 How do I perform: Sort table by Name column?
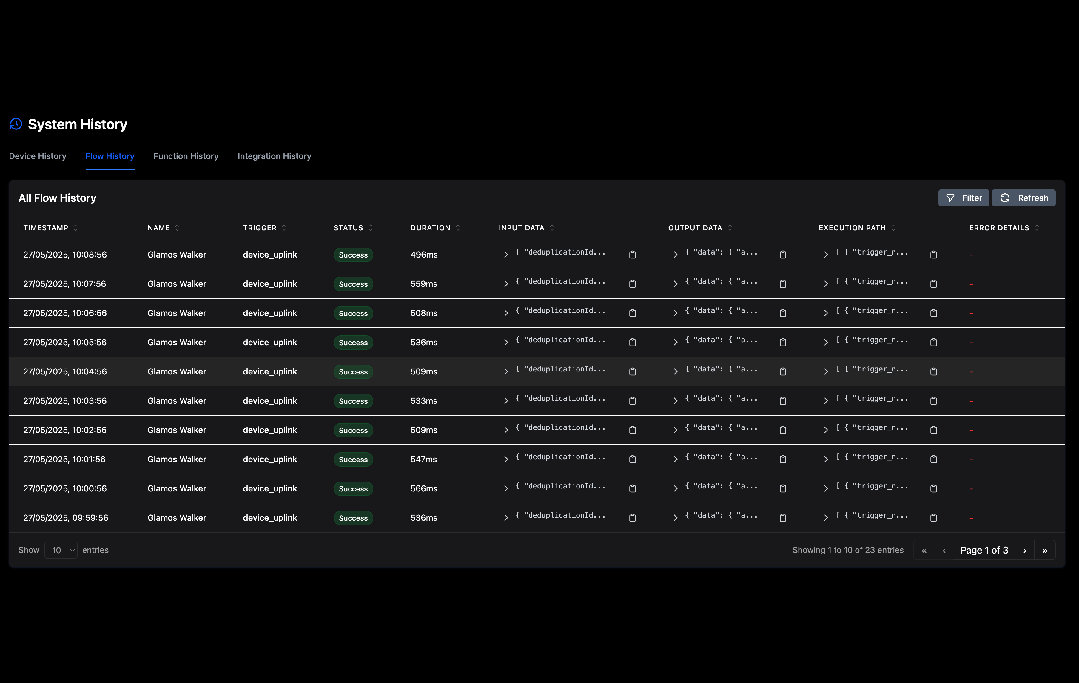[177, 228]
